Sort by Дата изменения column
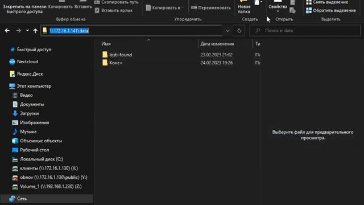 click(217, 44)
